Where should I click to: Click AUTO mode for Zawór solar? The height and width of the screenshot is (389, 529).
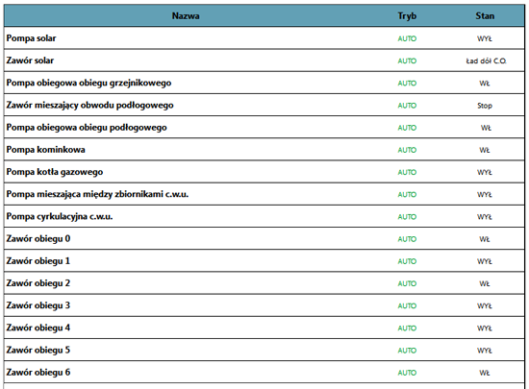[x=407, y=61]
